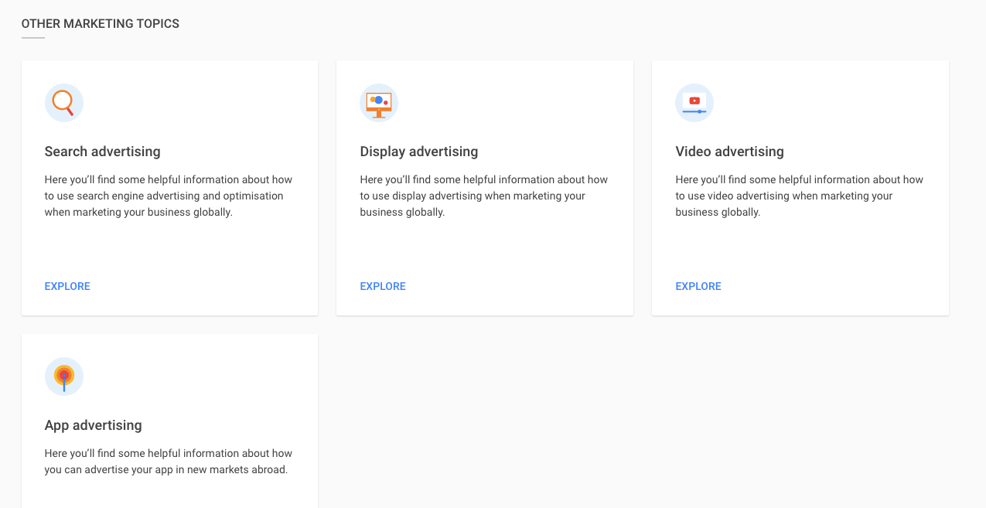The image size is (986, 508).
Task: Explore the Display advertising topic
Action: [383, 286]
